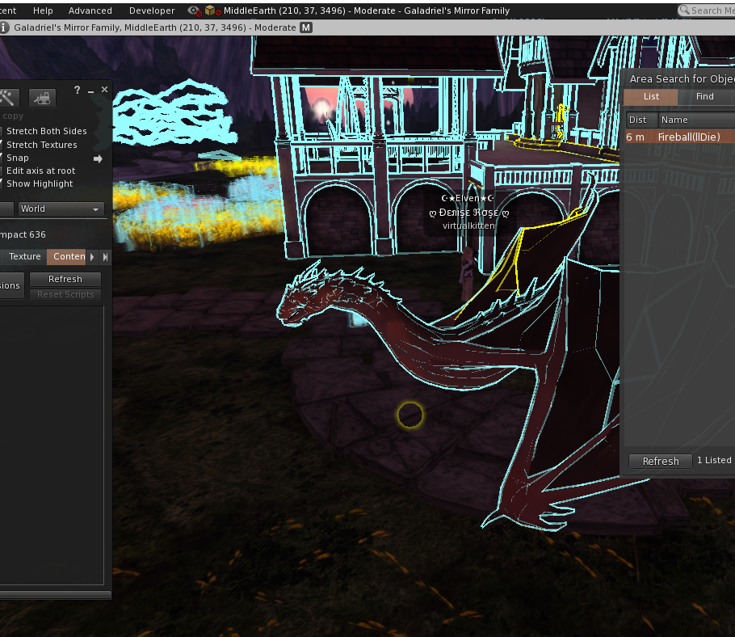Click the location bar address text
This screenshot has height=637, width=735.
tap(155, 27)
